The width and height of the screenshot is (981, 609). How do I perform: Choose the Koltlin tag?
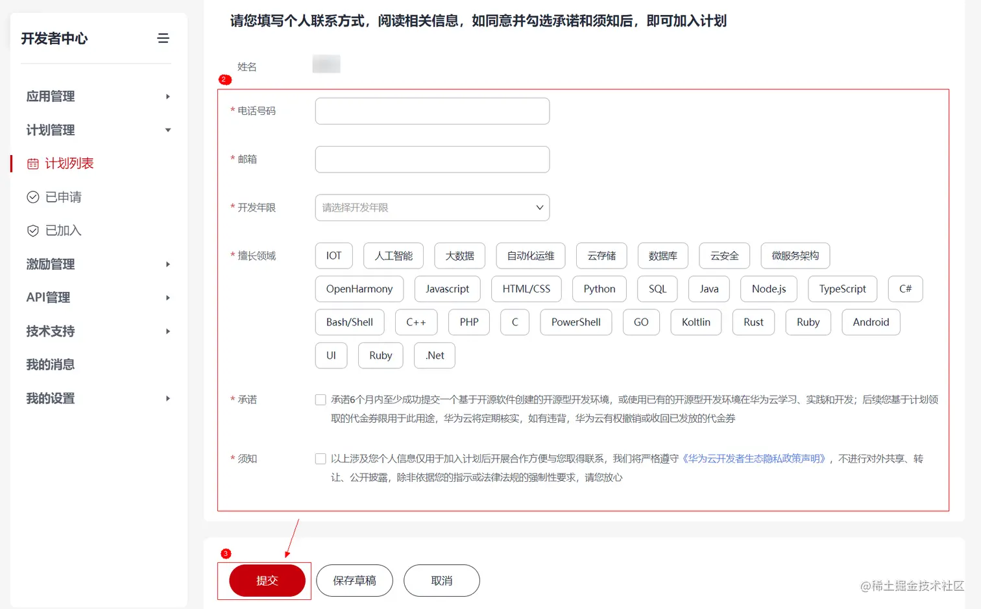pyautogui.click(x=696, y=322)
